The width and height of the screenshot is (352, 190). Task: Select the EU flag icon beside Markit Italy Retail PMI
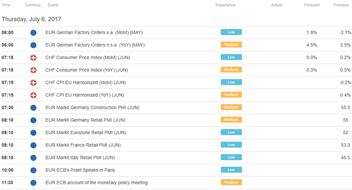tap(33, 158)
